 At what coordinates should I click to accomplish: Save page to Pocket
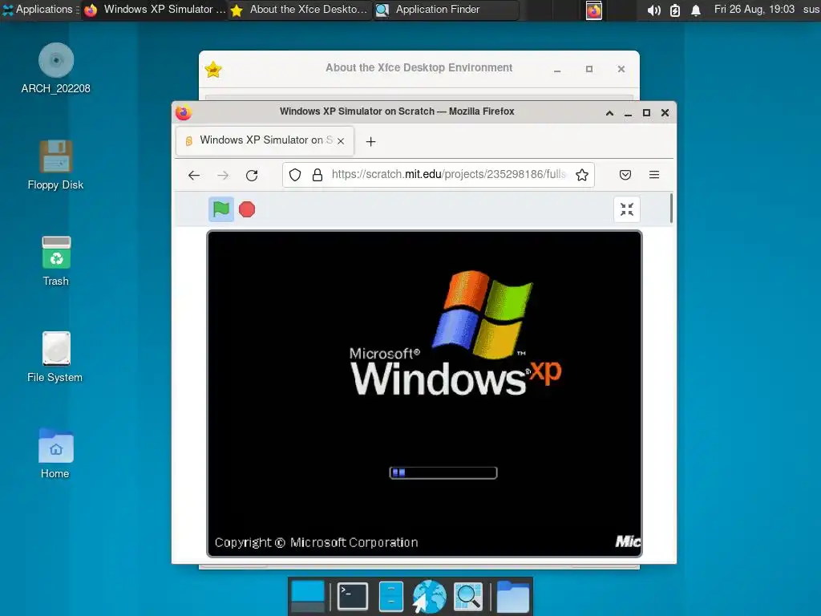coord(625,174)
